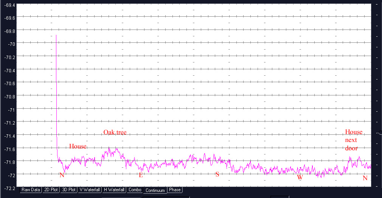Open the Combo tab
The image size is (382, 198).
click(x=135, y=190)
